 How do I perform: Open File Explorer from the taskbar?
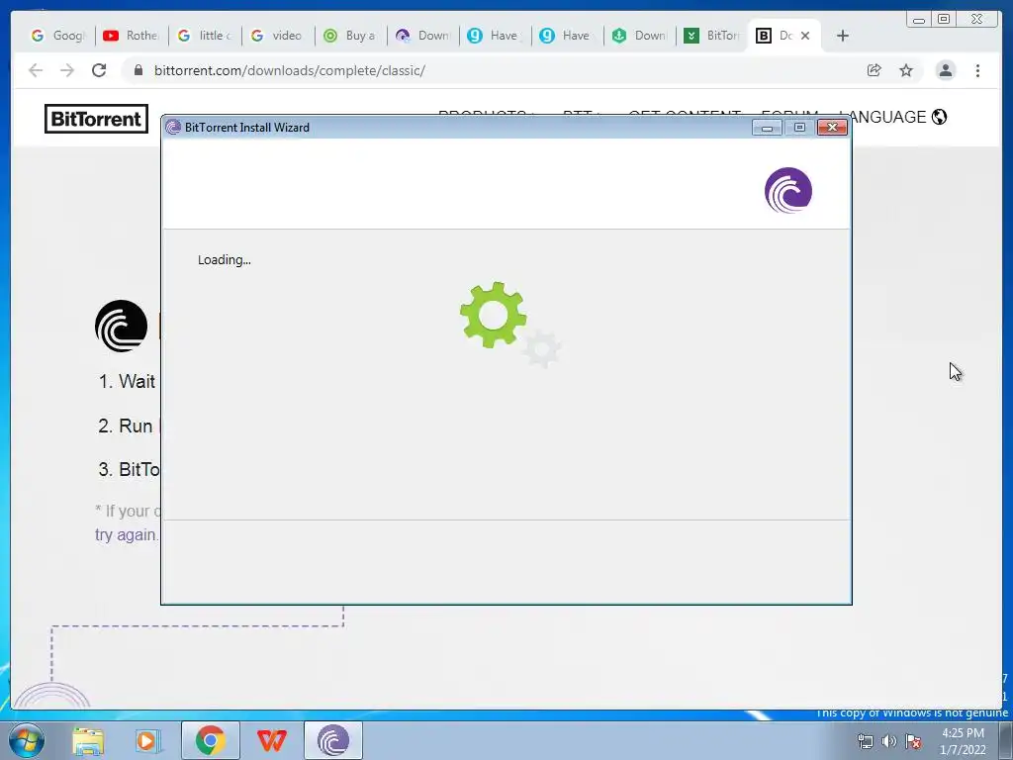coord(88,740)
